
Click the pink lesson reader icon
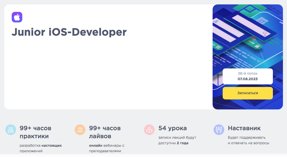tap(149, 130)
